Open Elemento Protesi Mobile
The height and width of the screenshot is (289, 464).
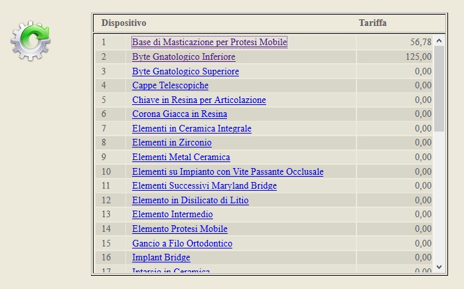[x=180, y=229]
